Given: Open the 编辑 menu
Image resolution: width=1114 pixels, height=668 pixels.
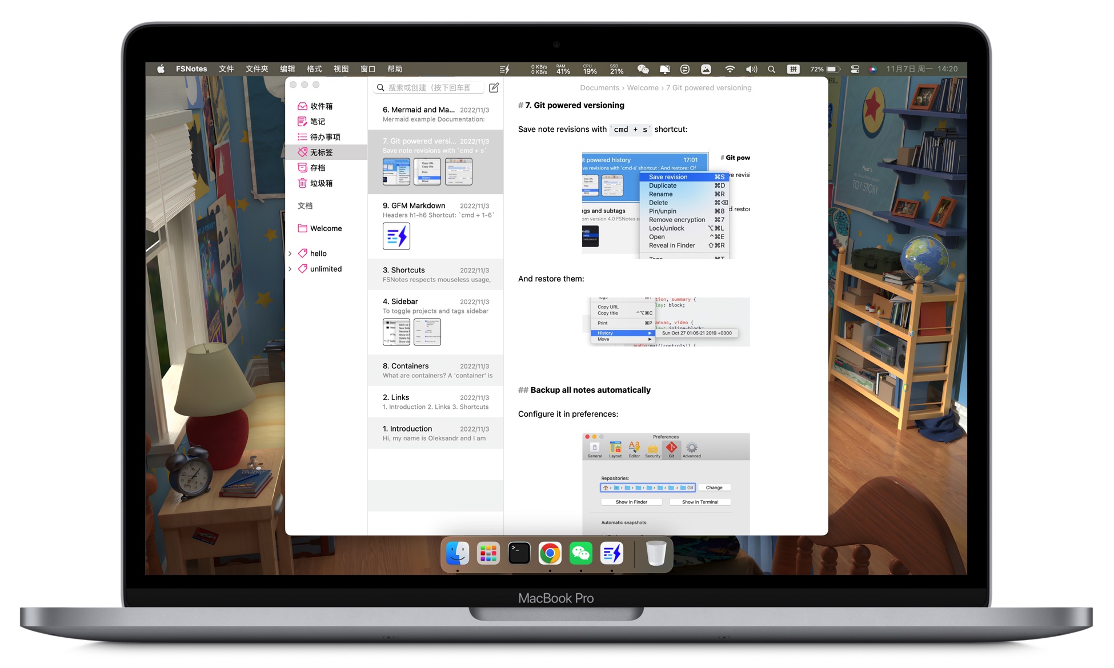Looking at the screenshot, I should (287, 69).
